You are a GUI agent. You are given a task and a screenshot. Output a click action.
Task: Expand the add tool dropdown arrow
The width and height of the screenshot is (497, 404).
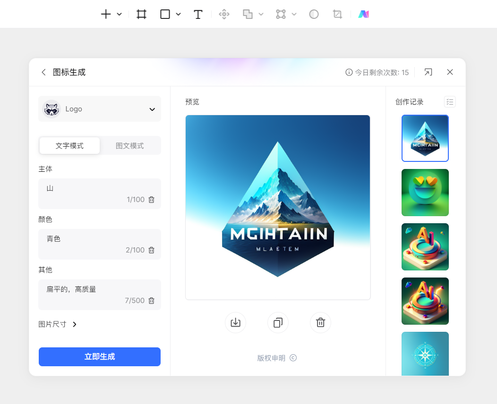pos(119,14)
